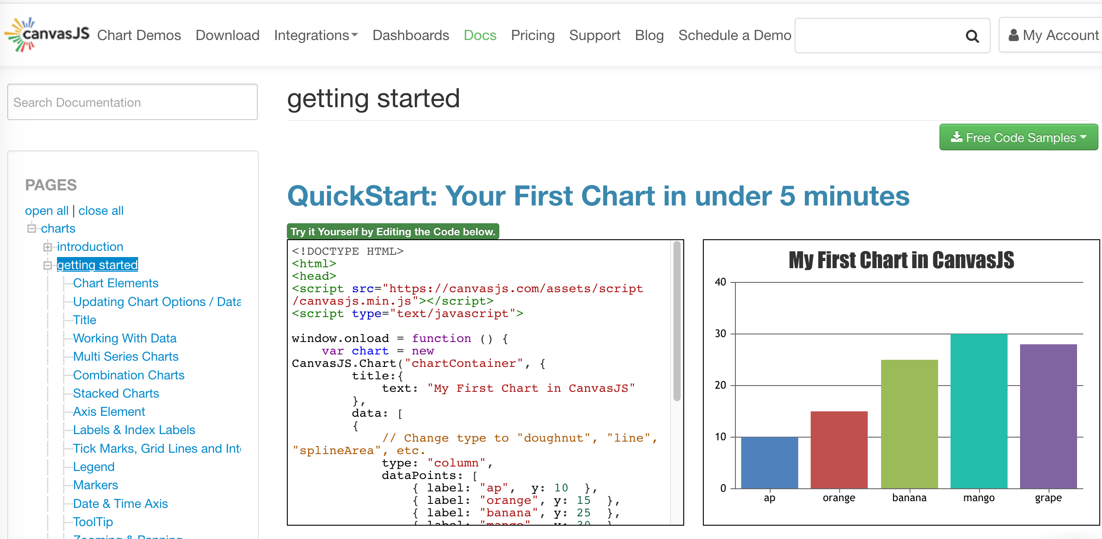Open Free Code Samples dropdown arrow

tap(1084, 137)
